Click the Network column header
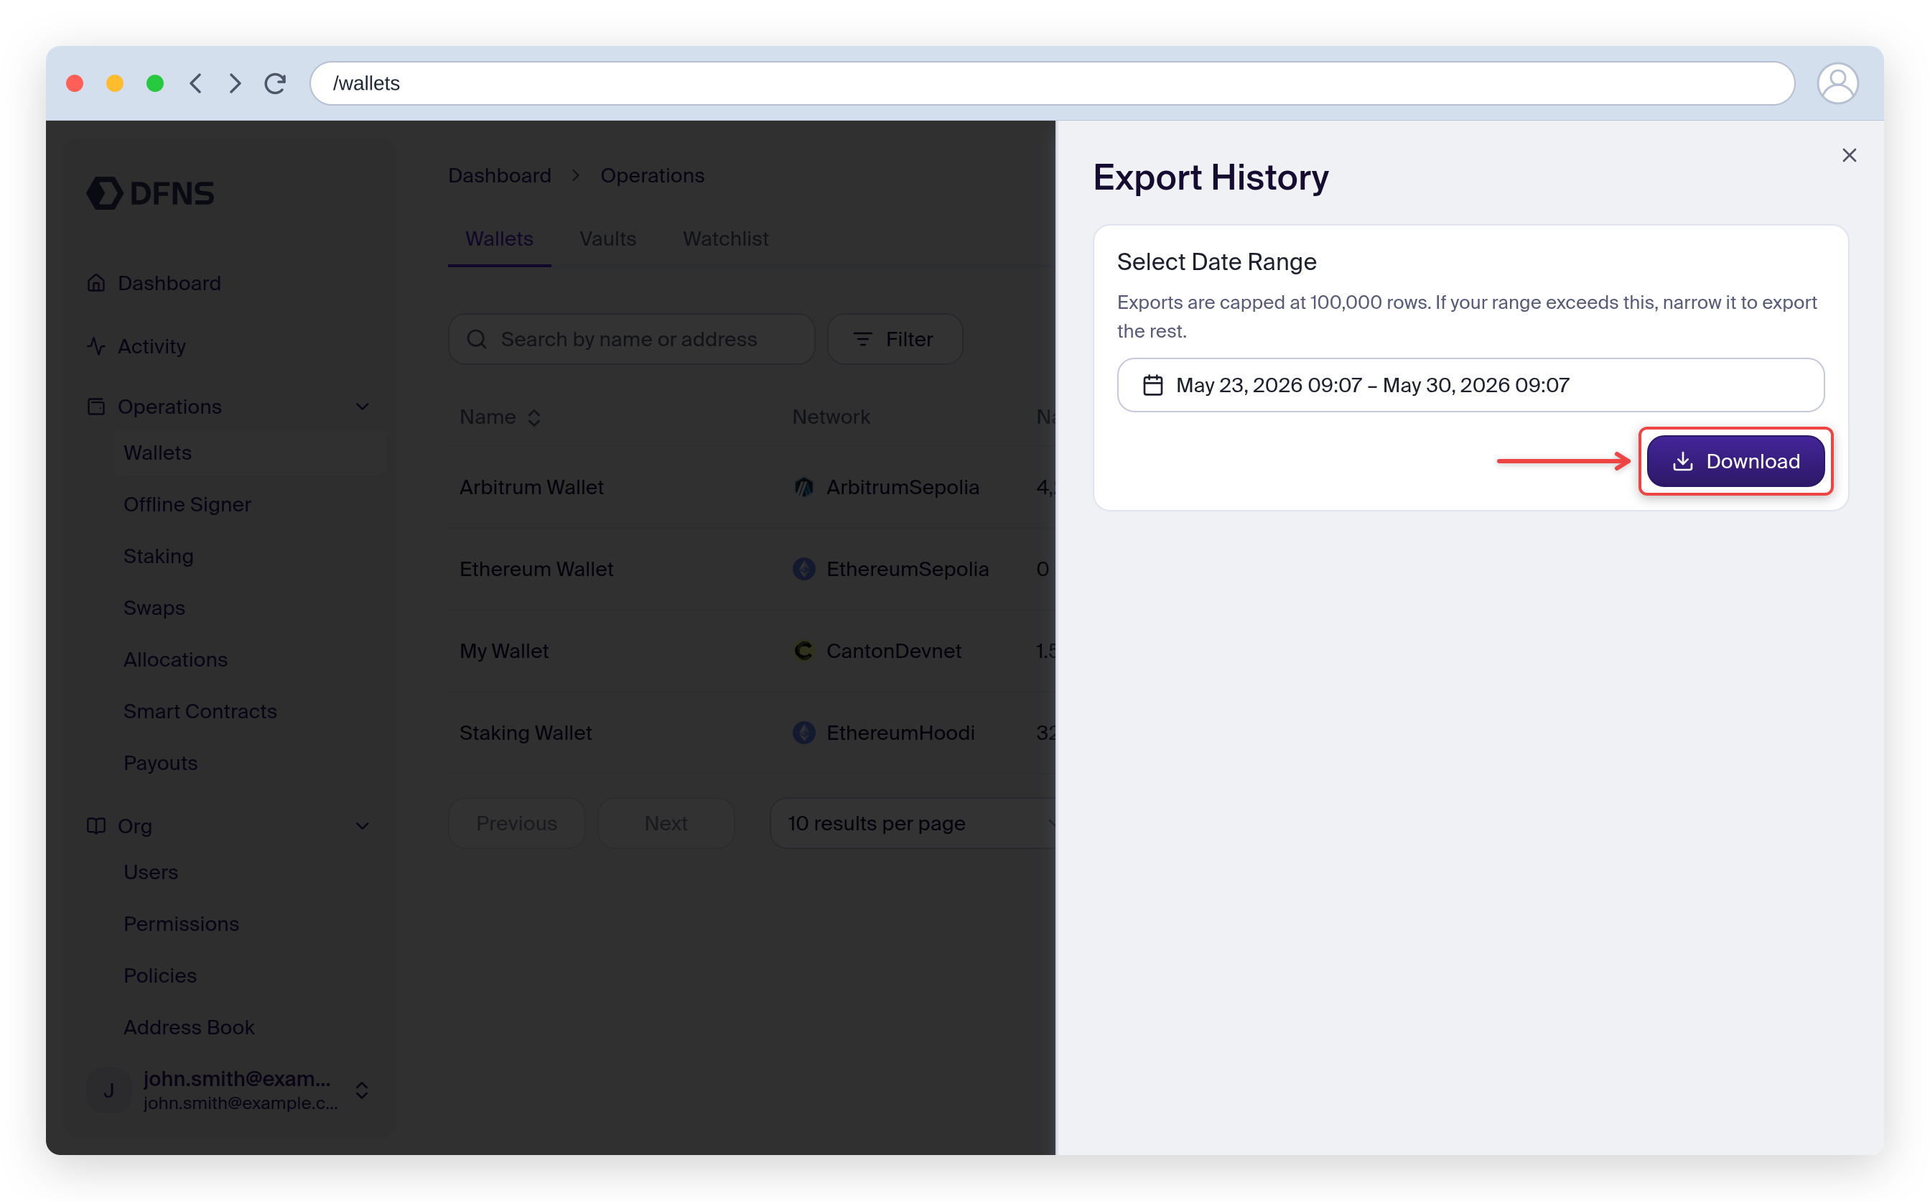The height and width of the screenshot is (1201, 1930). click(x=831, y=417)
